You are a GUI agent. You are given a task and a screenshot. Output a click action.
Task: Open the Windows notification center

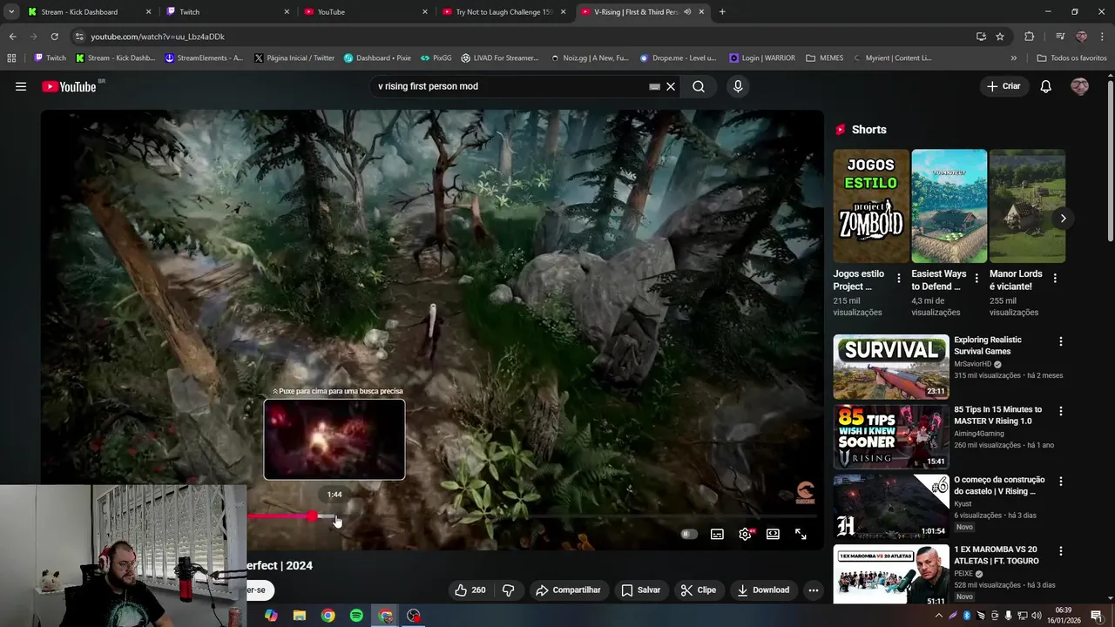coord(1097,616)
